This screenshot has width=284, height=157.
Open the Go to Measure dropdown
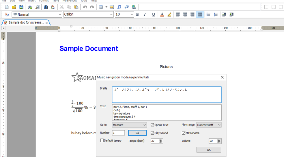(x=129, y=125)
